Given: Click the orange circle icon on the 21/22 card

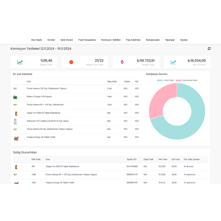Looking at the screenshot, I should [x=71, y=62].
